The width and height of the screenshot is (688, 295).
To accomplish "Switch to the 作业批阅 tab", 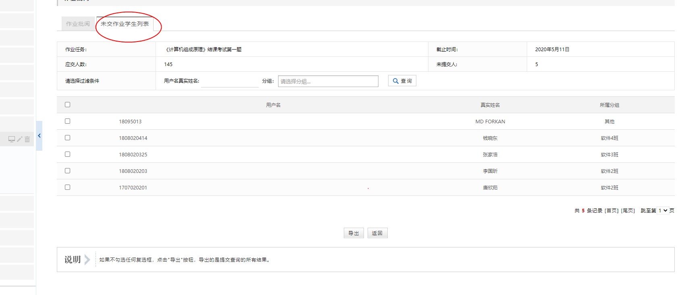I will (78, 24).
